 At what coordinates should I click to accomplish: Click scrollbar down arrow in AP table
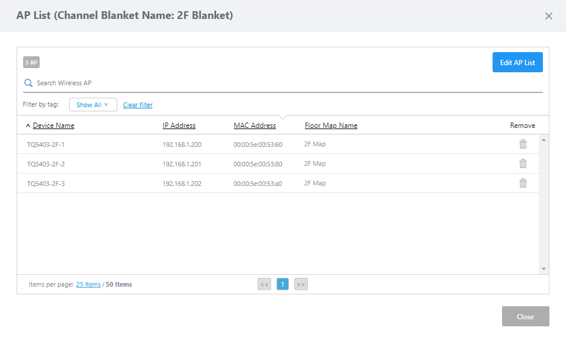coord(544,269)
